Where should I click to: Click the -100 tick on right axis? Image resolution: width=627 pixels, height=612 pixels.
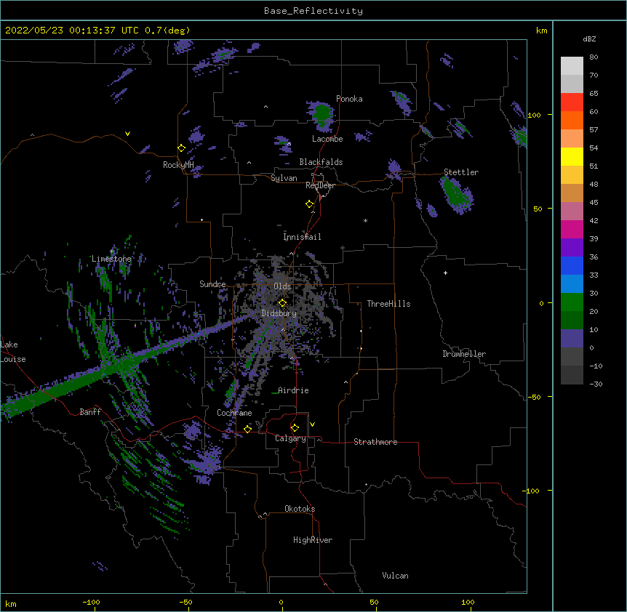[x=532, y=491]
